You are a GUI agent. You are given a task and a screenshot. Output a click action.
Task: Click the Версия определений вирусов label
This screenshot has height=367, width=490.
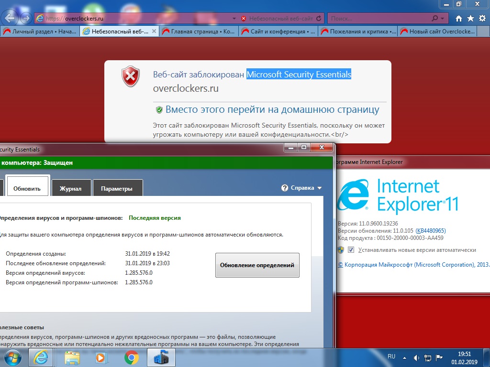[45, 273]
